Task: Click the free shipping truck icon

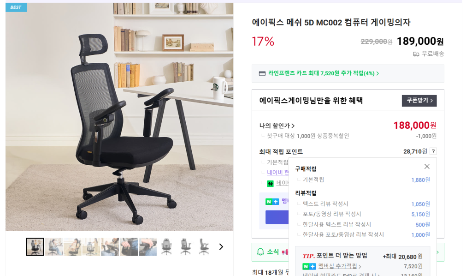Action: pos(416,54)
